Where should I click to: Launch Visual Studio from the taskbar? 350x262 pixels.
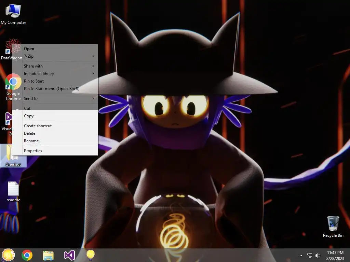click(x=69, y=255)
